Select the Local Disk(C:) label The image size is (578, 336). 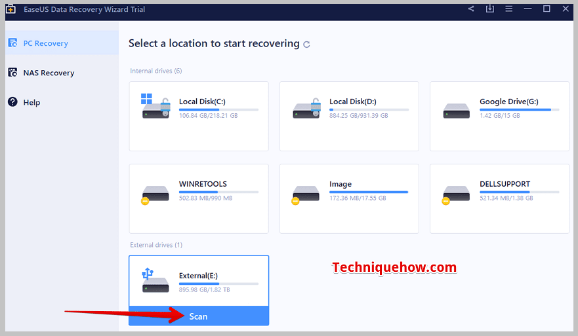pyautogui.click(x=202, y=102)
